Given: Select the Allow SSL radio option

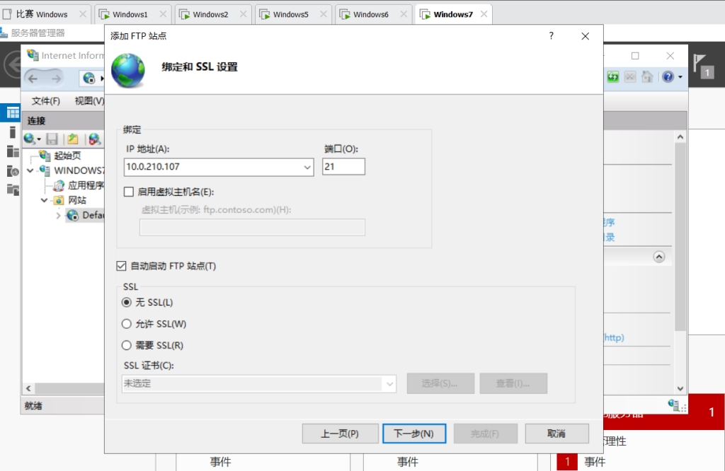Looking at the screenshot, I should (127, 324).
